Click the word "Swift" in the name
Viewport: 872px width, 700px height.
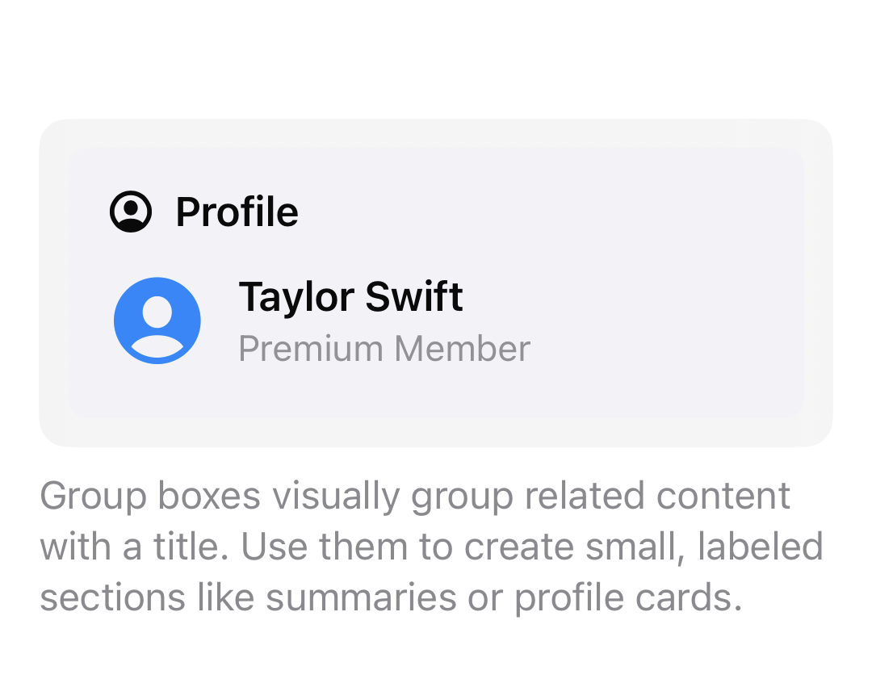[414, 296]
